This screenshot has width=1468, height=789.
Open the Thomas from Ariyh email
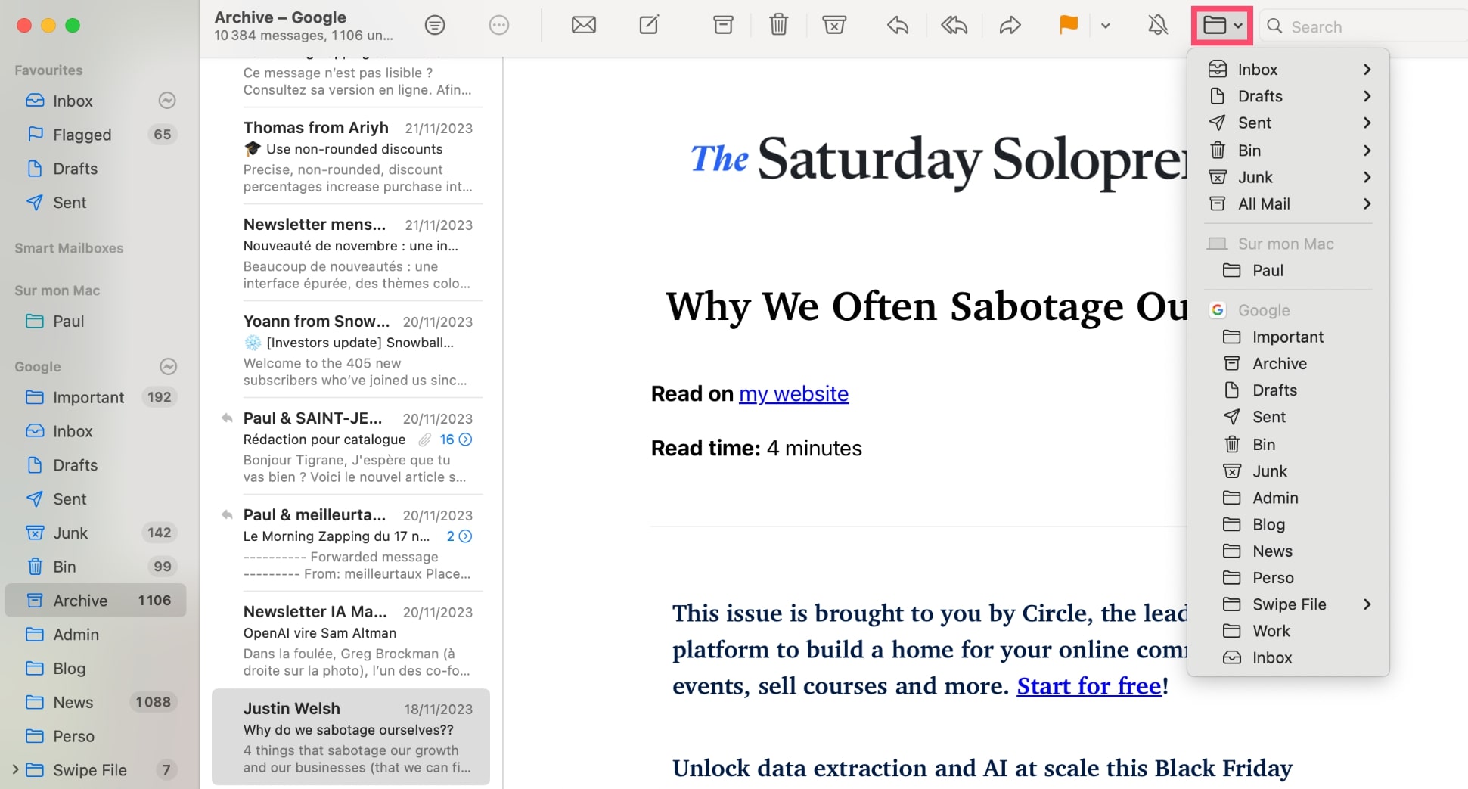[x=357, y=156]
